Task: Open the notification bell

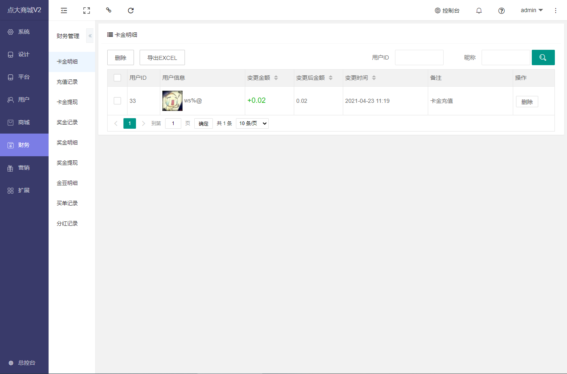Action: (x=479, y=11)
